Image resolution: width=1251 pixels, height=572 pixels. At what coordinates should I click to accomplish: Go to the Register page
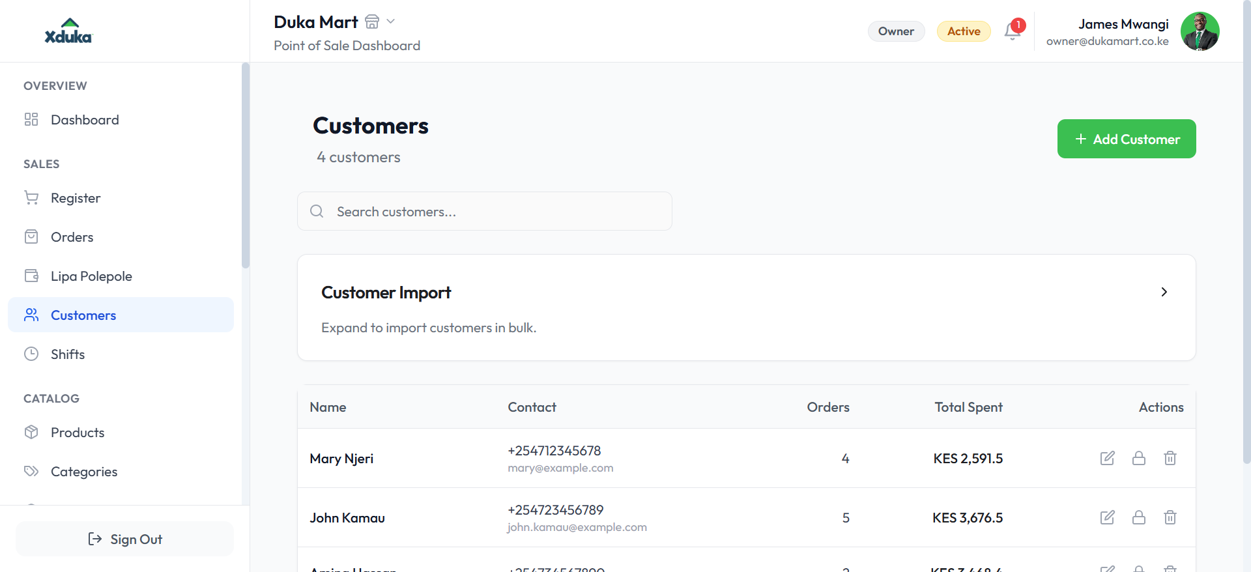pos(121,197)
